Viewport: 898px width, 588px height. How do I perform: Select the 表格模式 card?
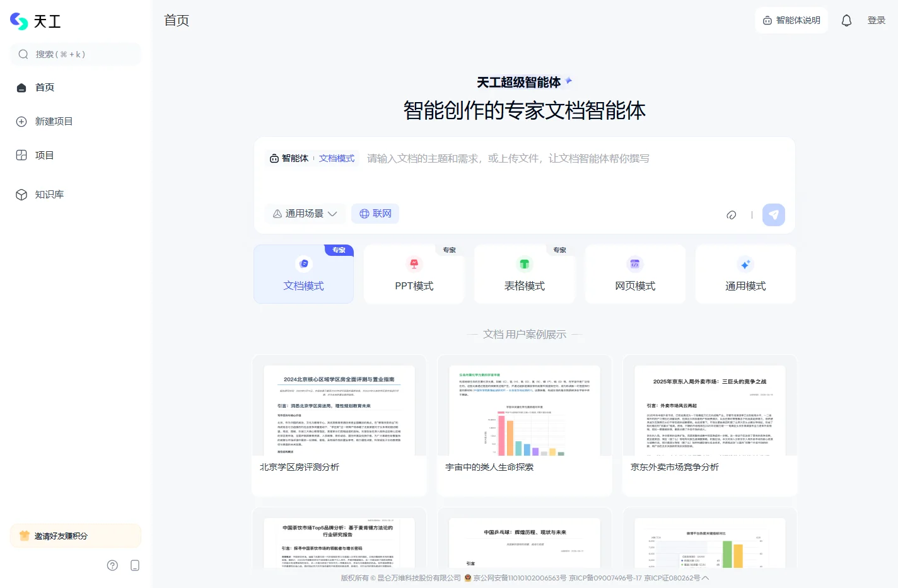tap(525, 274)
